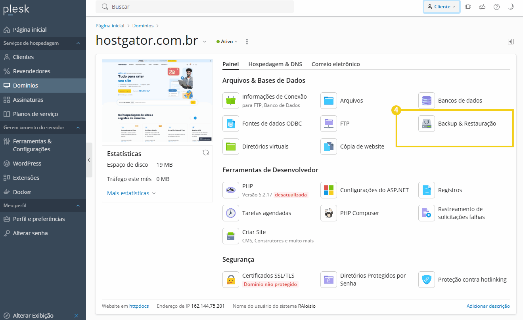The height and width of the screenshot is (320, 523).
Task: Close the Alterar Exibição option
Action: [77, 316]
